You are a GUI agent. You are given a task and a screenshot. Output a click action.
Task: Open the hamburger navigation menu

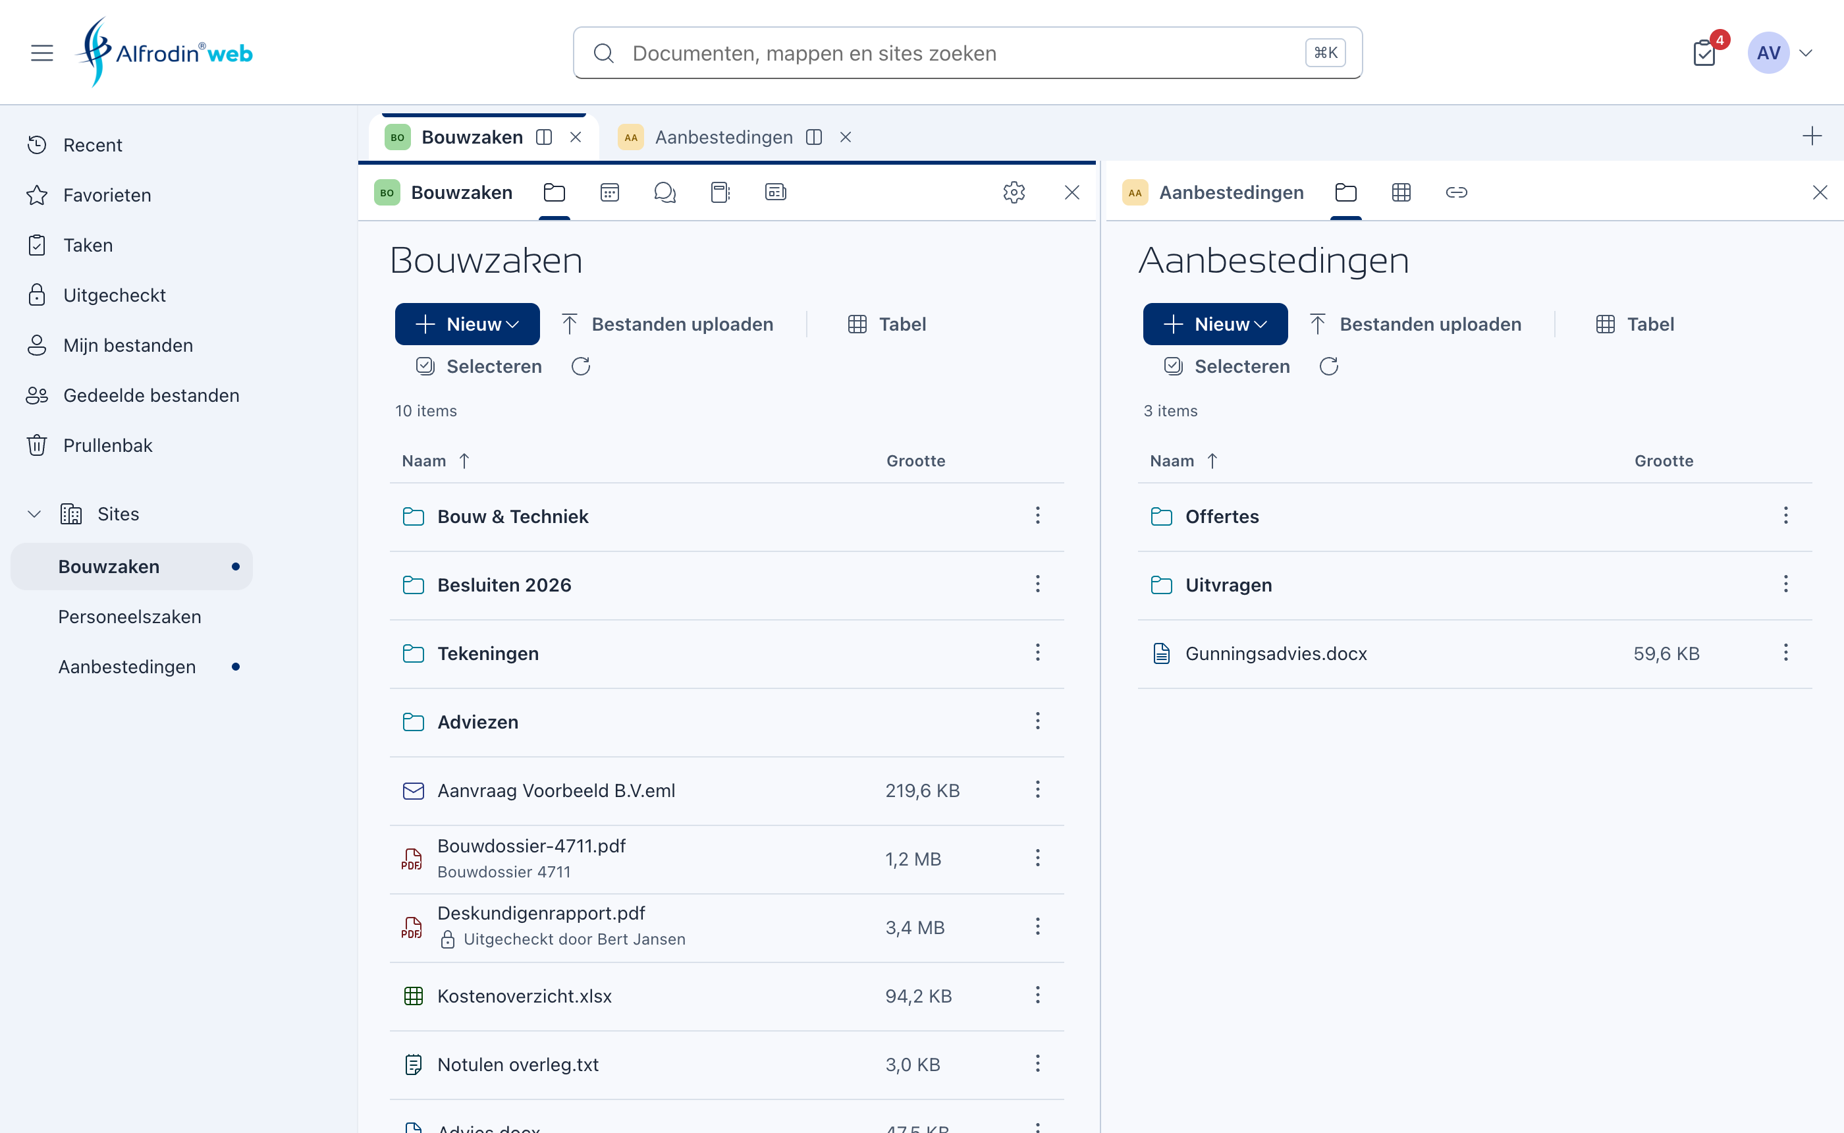click(42, 53)
